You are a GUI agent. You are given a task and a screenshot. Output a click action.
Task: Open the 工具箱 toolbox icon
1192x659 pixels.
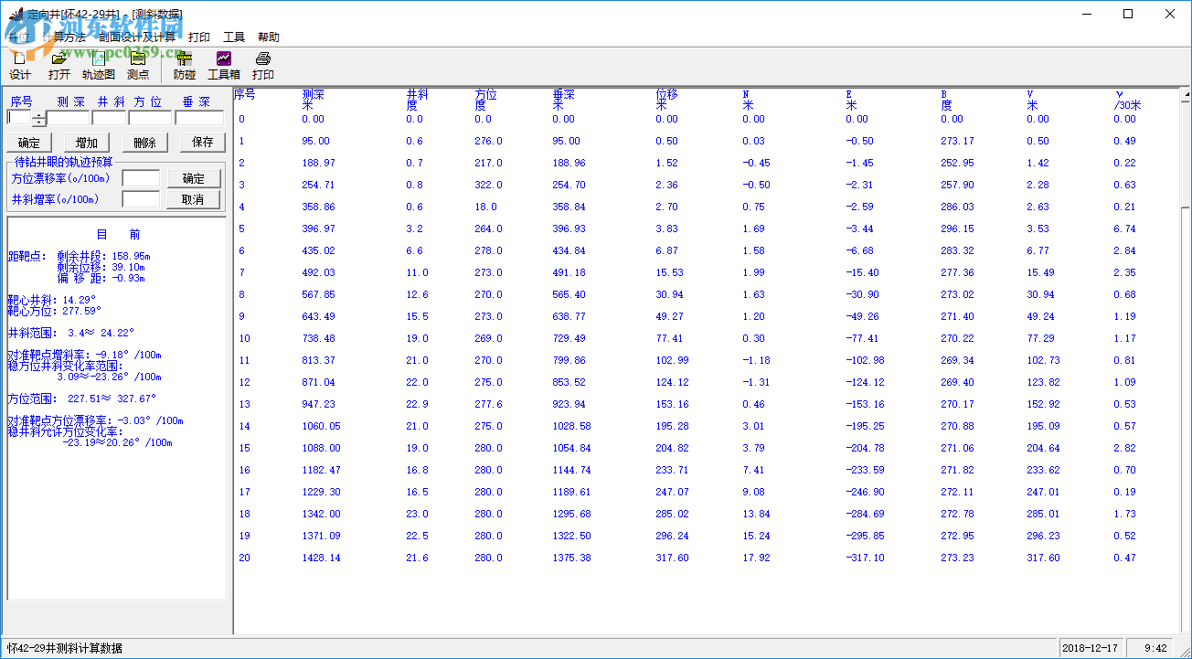224,66
